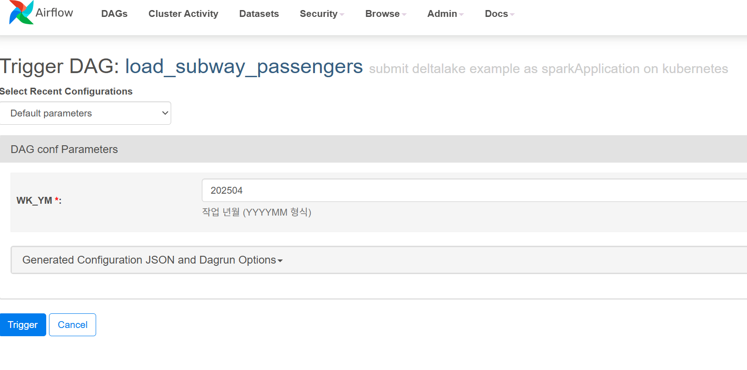Click the Security menu caret arrow
This screenshot has width=747, height=370.
coord(342,15)
